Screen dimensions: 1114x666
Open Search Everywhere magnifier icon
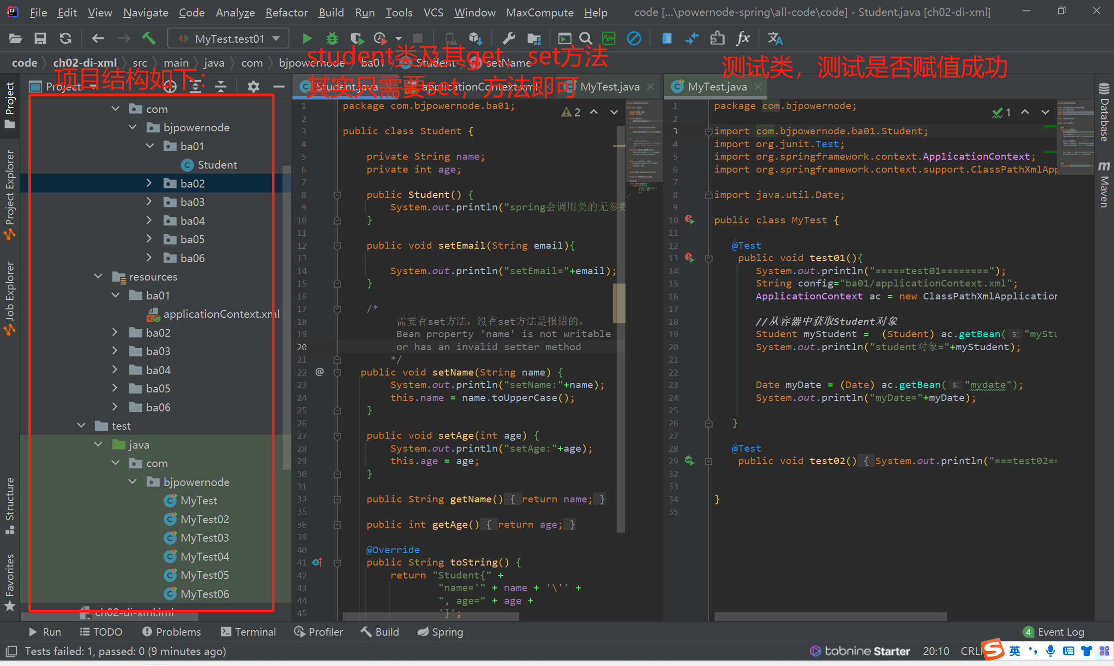(586, 38)
